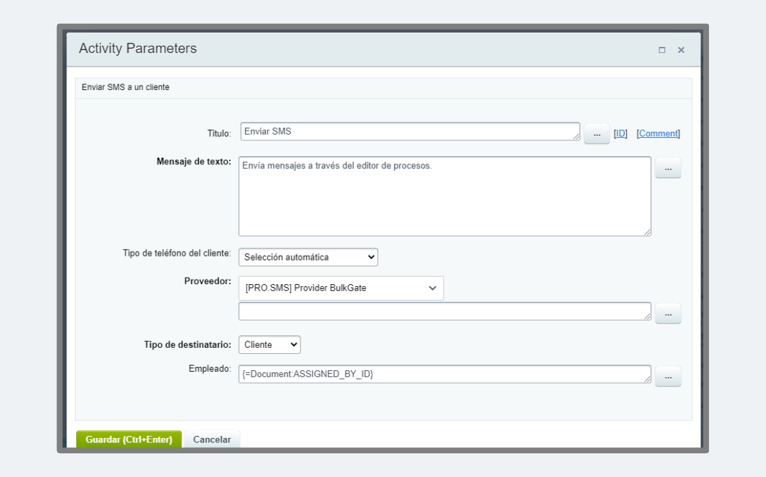
Task: Open the Comment link
Action: click(659, 134)
